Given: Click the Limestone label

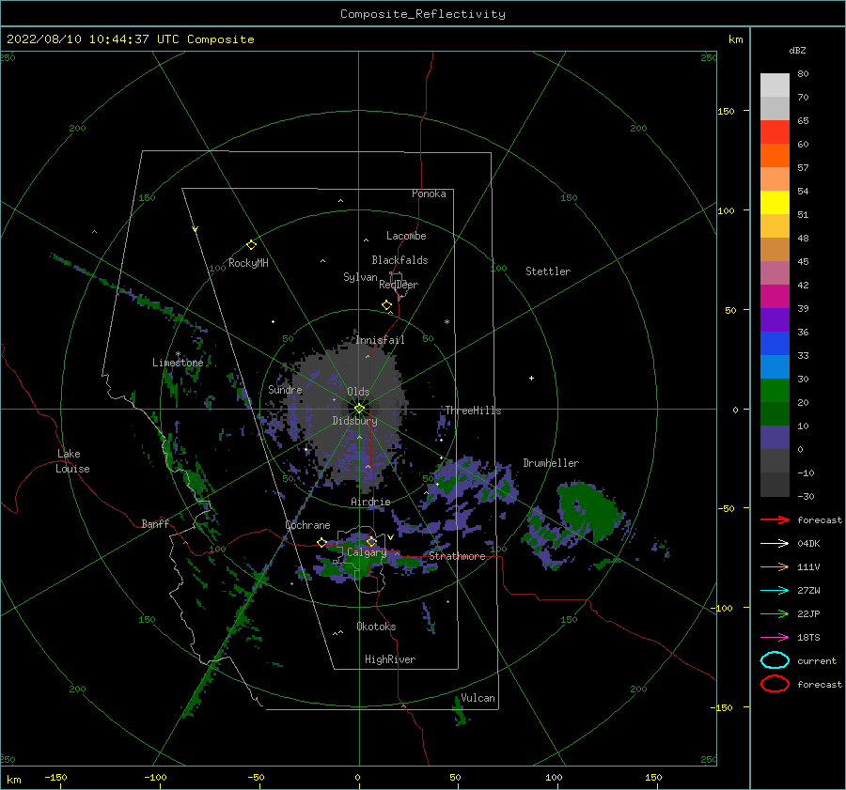Looking at the screenshot, I should pos(178,363).
